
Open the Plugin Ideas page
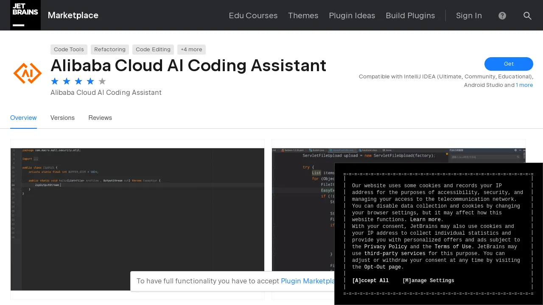352,16
